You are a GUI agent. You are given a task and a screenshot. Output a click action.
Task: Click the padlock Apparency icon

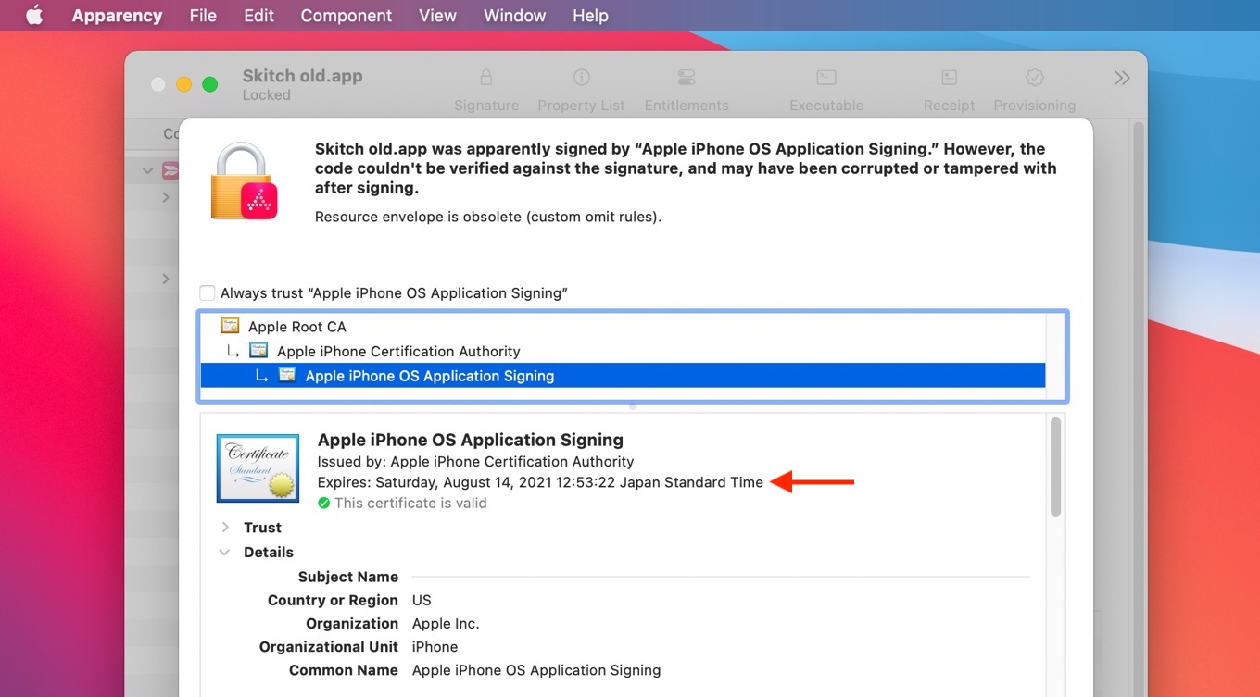tap(245, 181)
